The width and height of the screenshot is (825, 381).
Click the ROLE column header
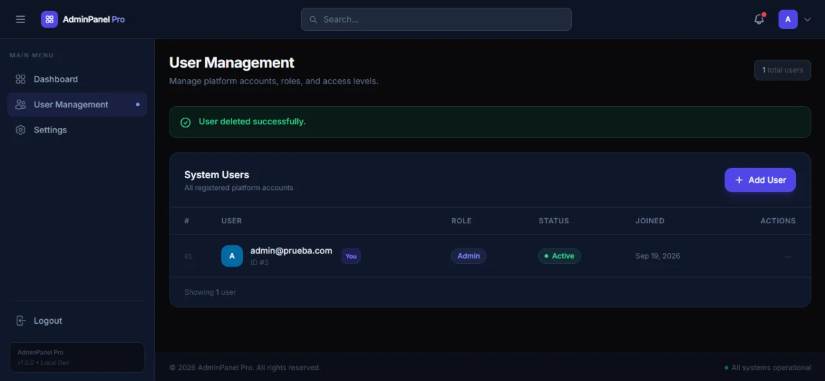tap(461, 221)
